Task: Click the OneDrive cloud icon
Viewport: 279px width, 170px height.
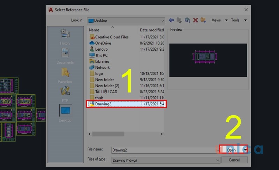Action: [92, 43]
